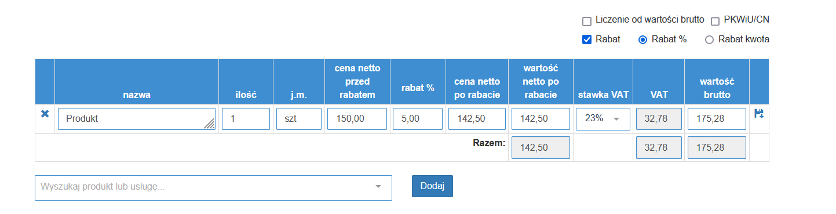
Task: Uncheck the Rabat checkbox
Action: coord(587,40)
